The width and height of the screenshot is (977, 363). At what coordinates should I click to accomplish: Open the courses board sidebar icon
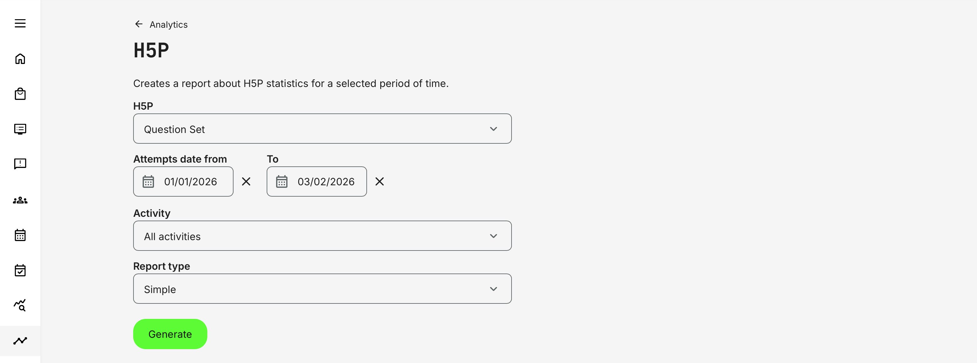[x=20, y=129]
